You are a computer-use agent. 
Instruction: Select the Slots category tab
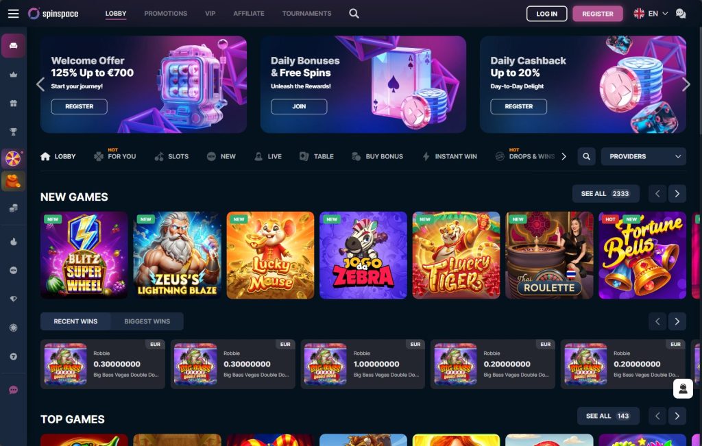click(171, 157)
